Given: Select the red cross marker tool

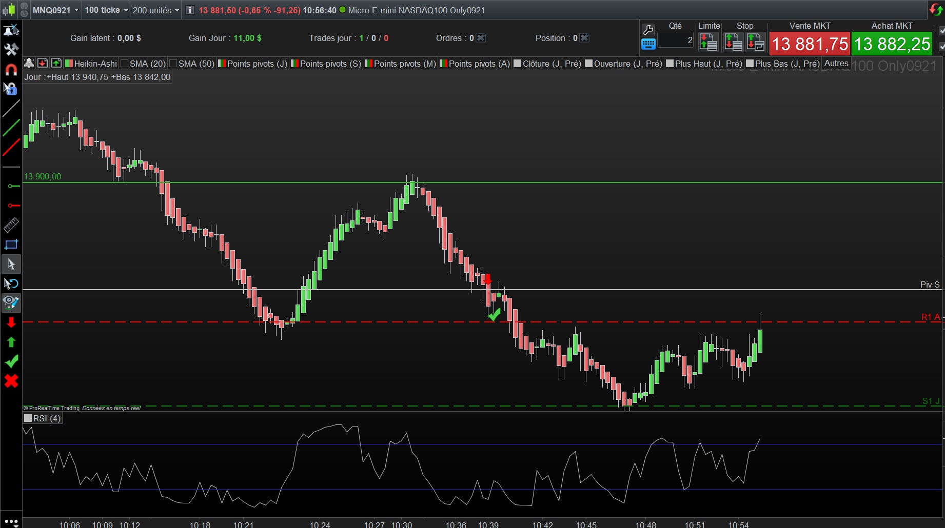Looking at the screenshot, I should click(11, 381).
